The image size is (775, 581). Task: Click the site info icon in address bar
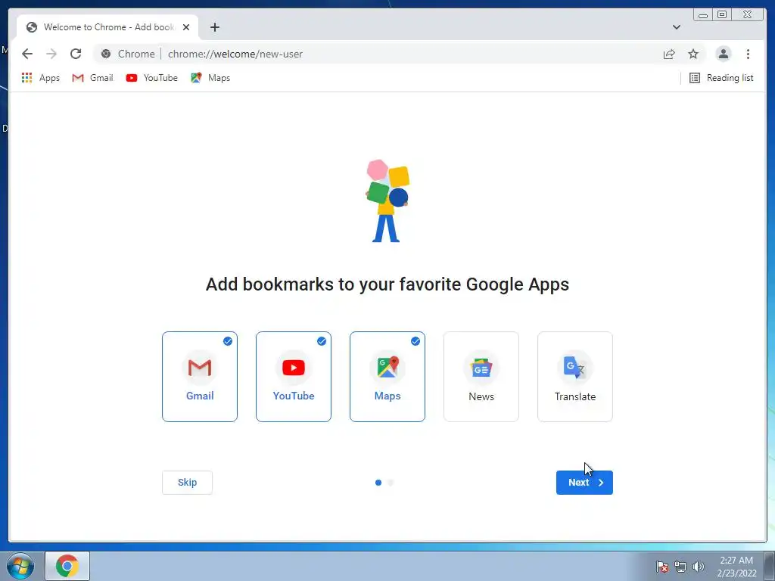click(x=106, y=54)
